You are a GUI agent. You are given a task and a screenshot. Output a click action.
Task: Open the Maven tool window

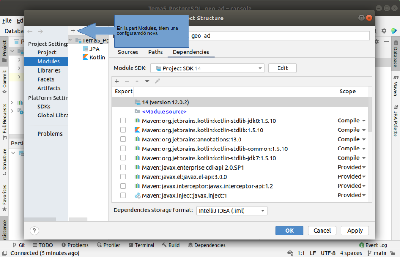pyautogui.click(x=395, y=85)
